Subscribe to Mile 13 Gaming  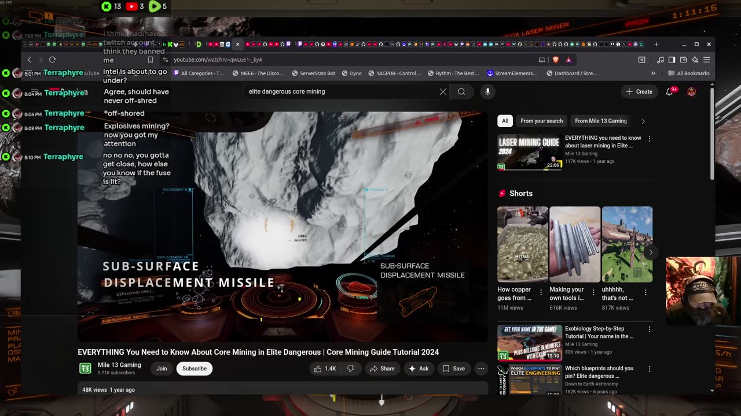tap(195, 369)
